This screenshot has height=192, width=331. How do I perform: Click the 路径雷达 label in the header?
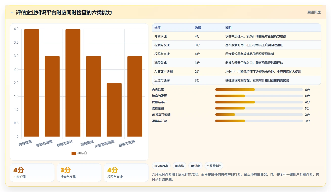[x=314, y=12]
